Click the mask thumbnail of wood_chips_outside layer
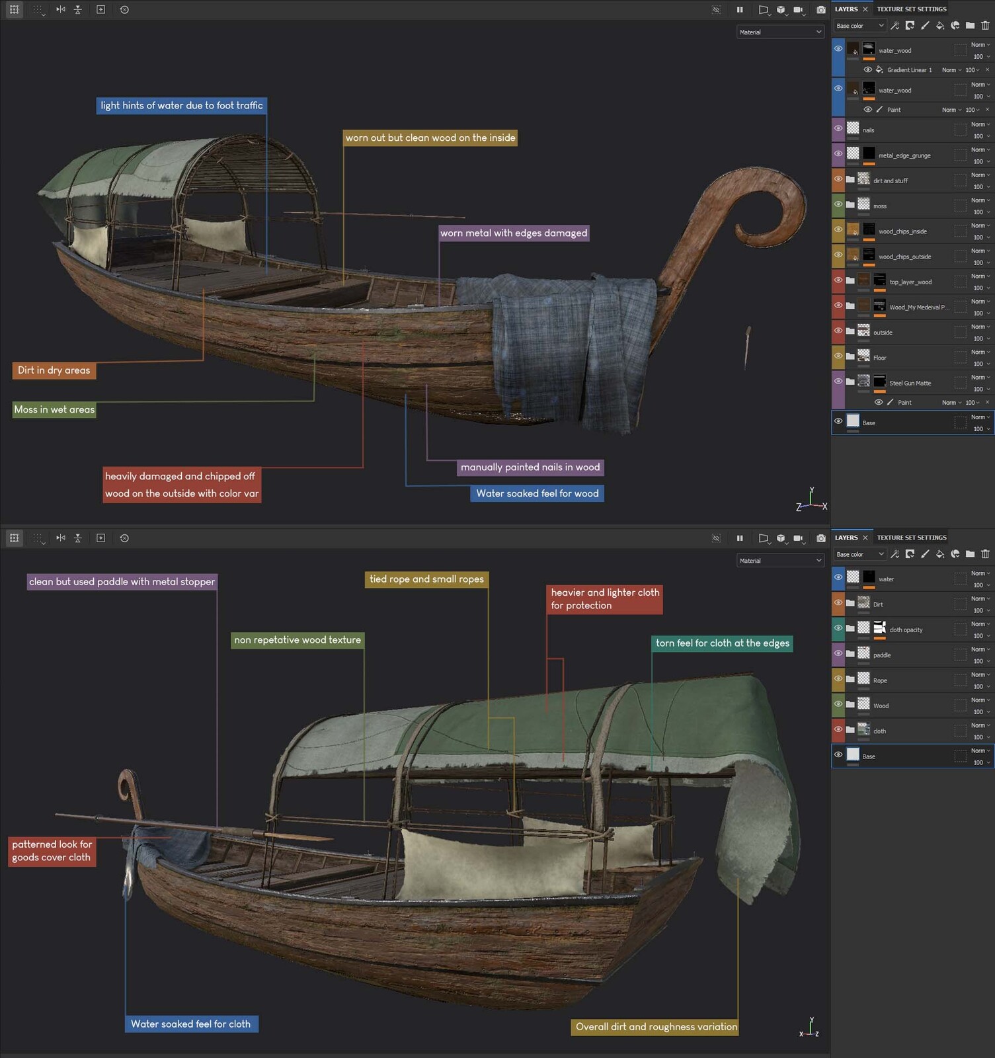Image resolution: width=995 pixels, height=1058 pixels. (x=869, y=255)
